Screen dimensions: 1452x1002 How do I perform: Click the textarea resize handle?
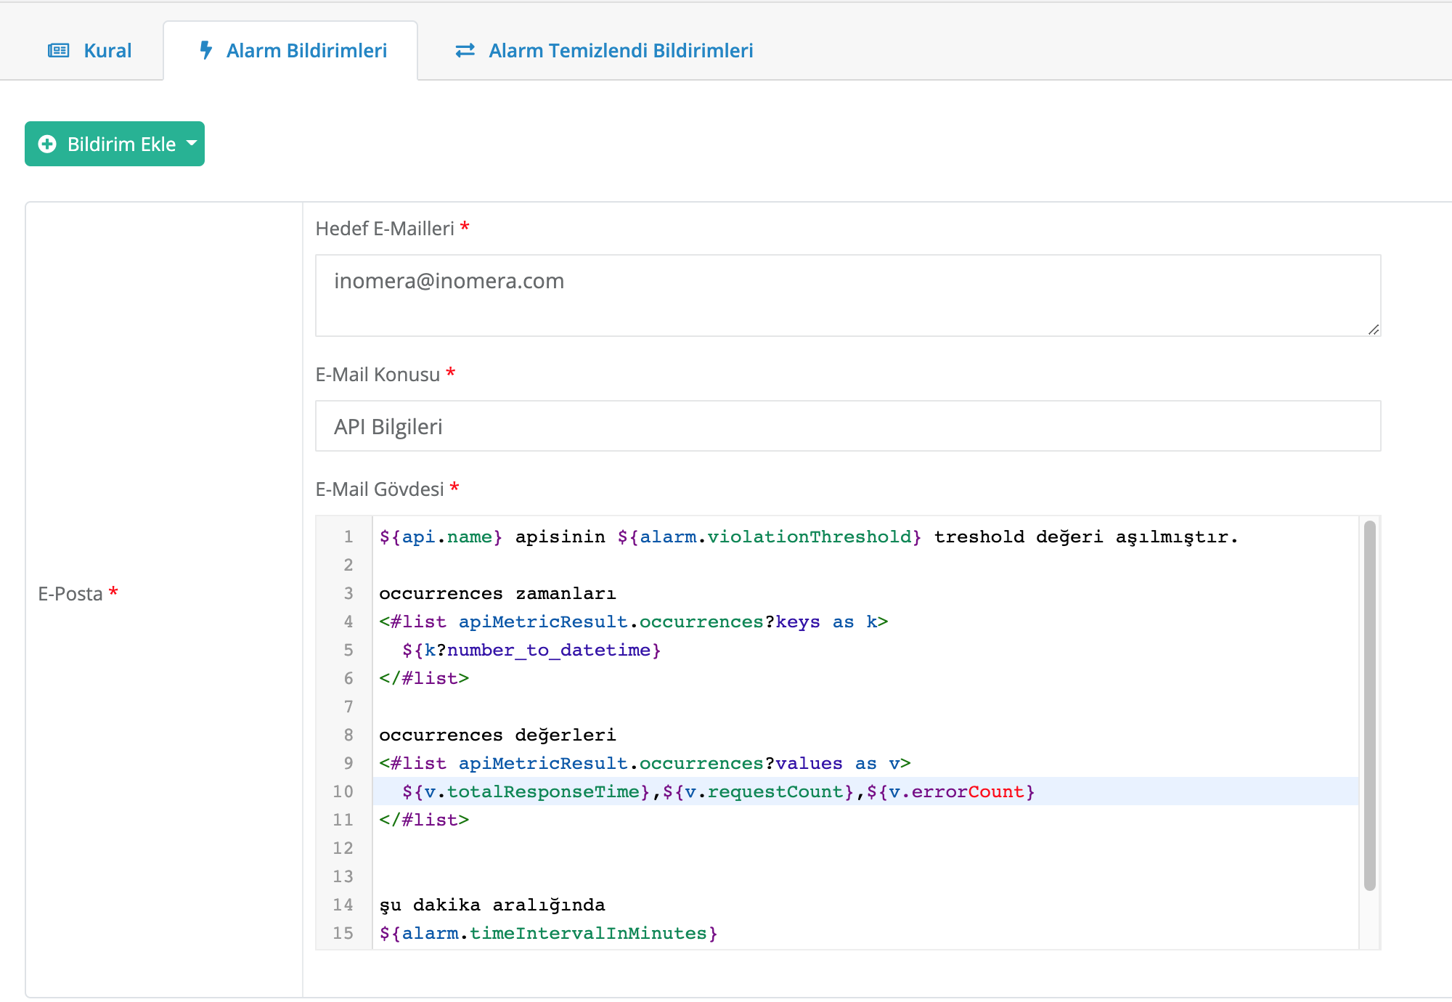[x=1374, y=329]
